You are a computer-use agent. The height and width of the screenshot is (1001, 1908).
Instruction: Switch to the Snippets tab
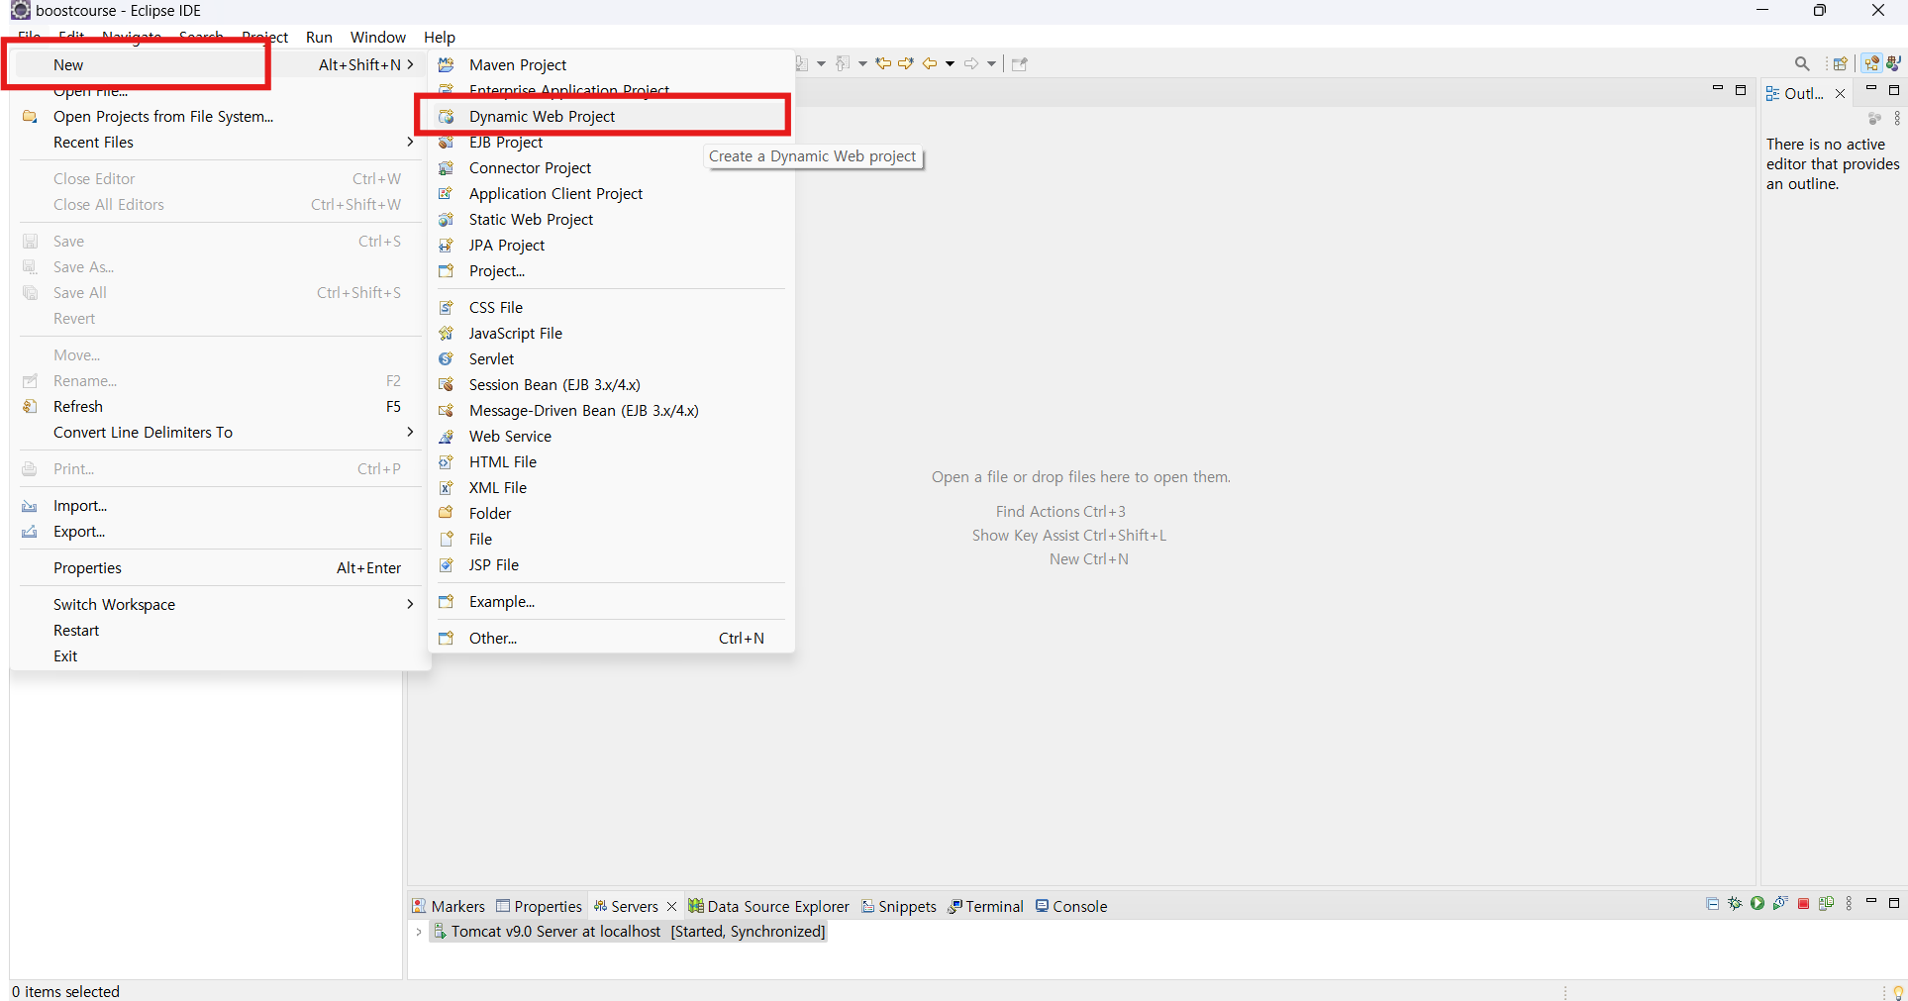899,906
